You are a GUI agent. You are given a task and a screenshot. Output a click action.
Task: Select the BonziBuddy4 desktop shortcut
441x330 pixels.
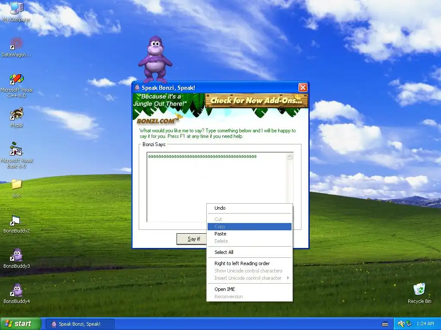pos(17,293)
